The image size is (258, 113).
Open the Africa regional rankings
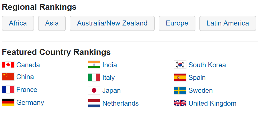tap(18, 23)
